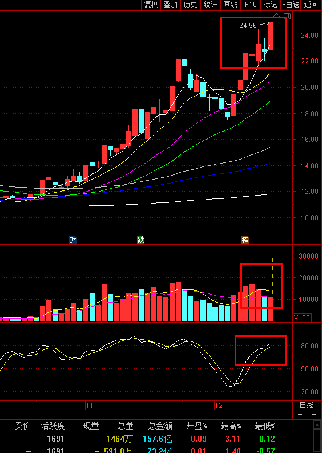Click the blue 财 marker icon
Viewport: 322px width, 453px height.
click(73, 240)
